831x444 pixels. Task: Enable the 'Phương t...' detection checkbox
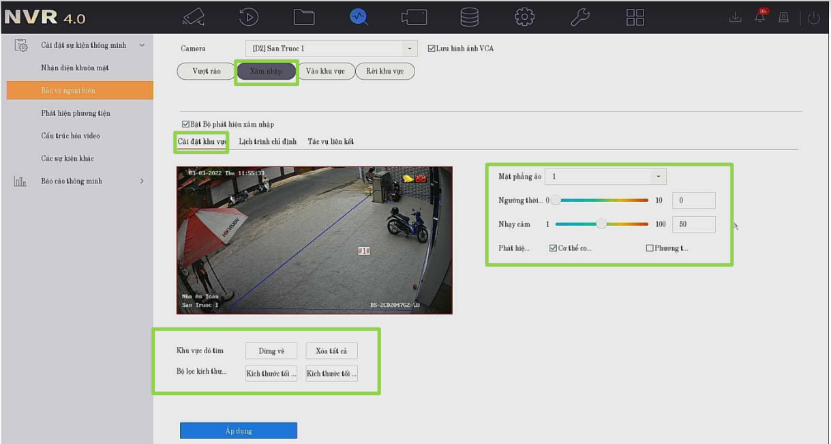(x=650, y=248)
